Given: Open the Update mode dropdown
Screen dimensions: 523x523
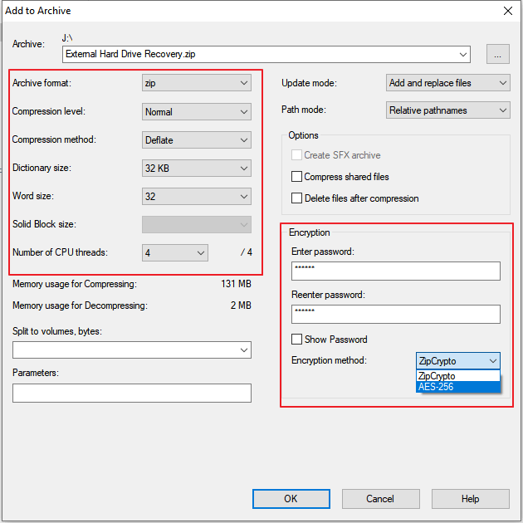Looking at the screenshot, I should pyautogui.click(x=448, y=83).
